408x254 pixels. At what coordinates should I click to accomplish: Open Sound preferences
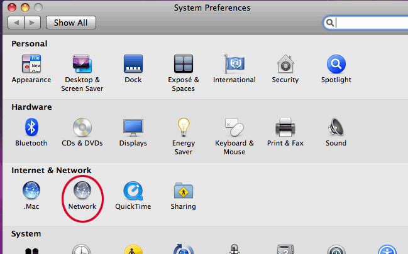click(336, 128)
